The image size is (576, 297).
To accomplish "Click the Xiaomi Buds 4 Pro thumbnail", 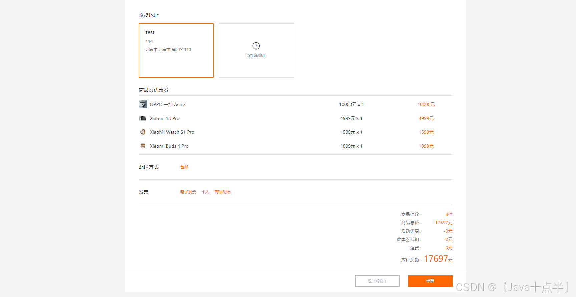I will [x=143, y=146].
